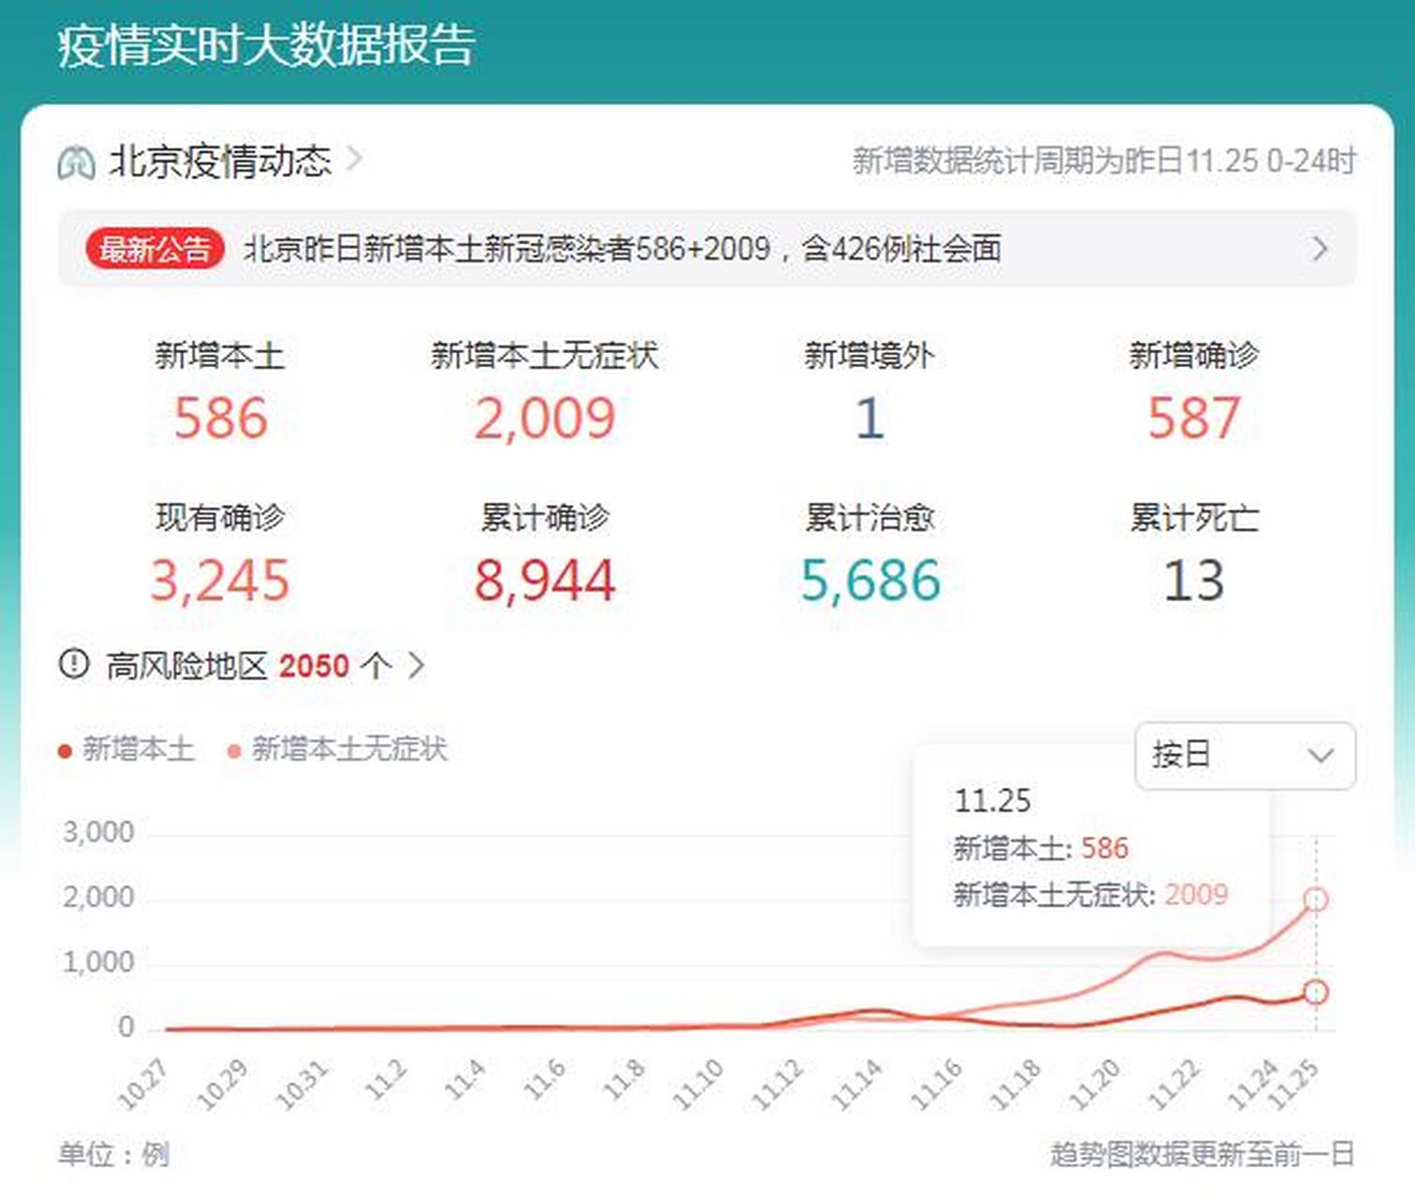Viewport: 1415px width, 1199px height.
Task: Click the 10.27 date label on the x-axis
Action: click(143, 1084)
